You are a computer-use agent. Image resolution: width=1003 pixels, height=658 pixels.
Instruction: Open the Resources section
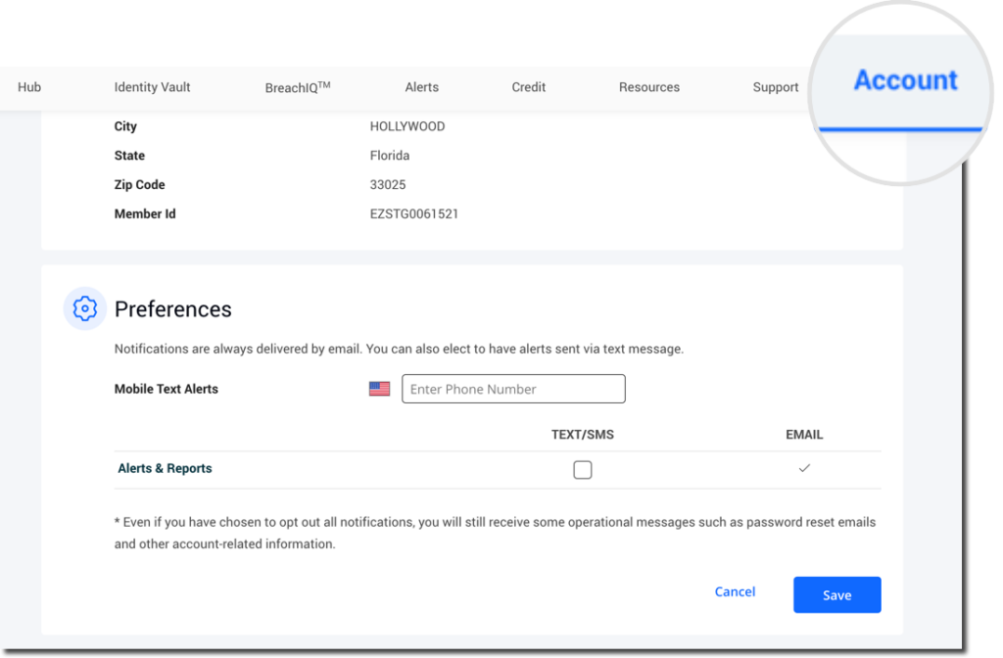pyautogui.click(x=648, y=86)
